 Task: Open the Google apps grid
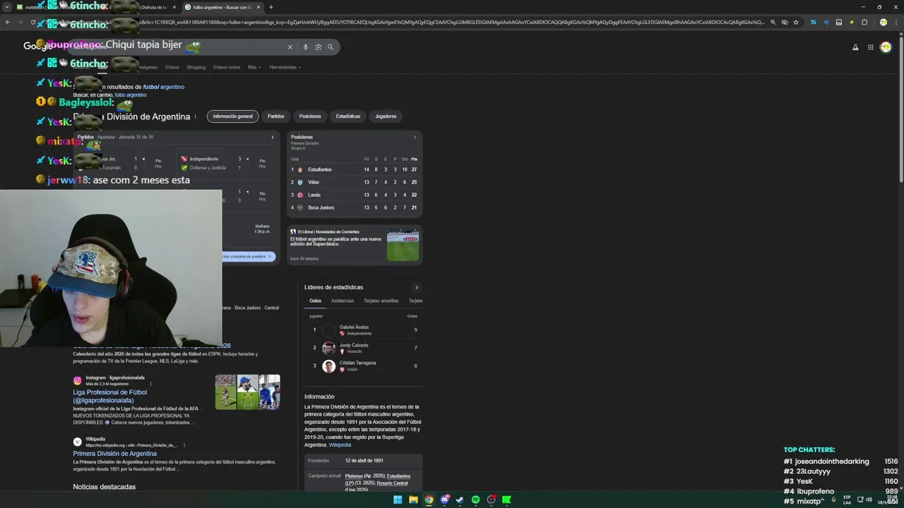(871, 47)
